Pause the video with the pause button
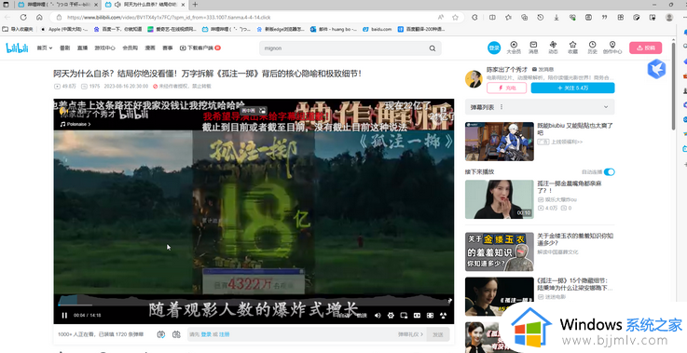687x353 pixels. (64, 316)
